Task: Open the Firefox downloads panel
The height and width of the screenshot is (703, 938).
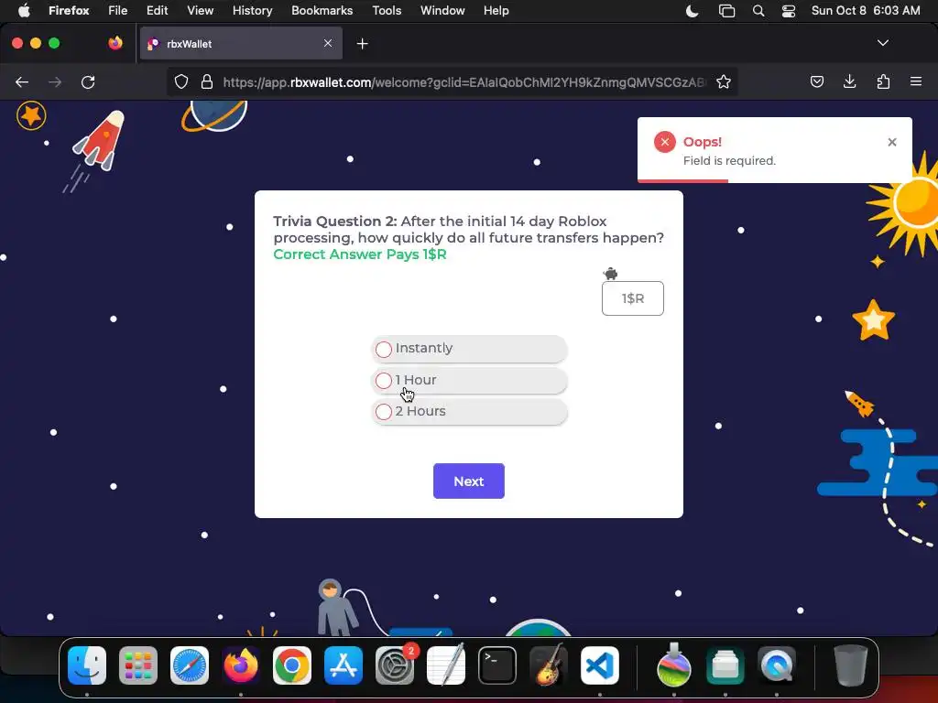Action: 849,81
